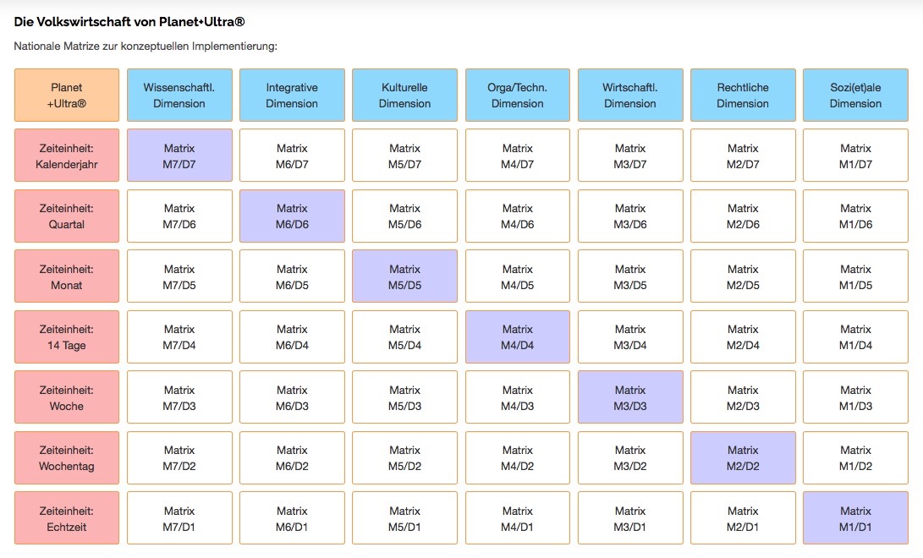Screen dimensions: 923x558
Task: Click the Wirtschaftl. Dimension header
Action: coord(630,96)
